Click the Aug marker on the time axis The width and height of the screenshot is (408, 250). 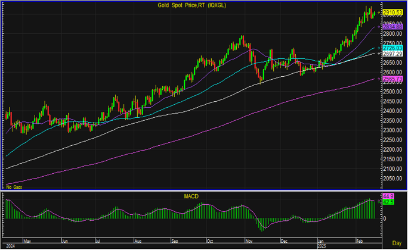click(x=138, y=240)
